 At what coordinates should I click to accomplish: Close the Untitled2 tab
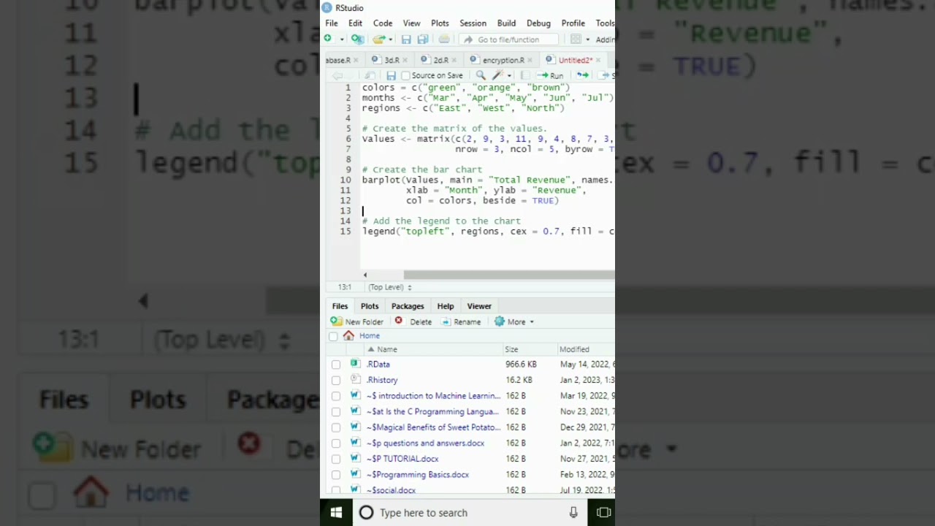click(598, 60)
